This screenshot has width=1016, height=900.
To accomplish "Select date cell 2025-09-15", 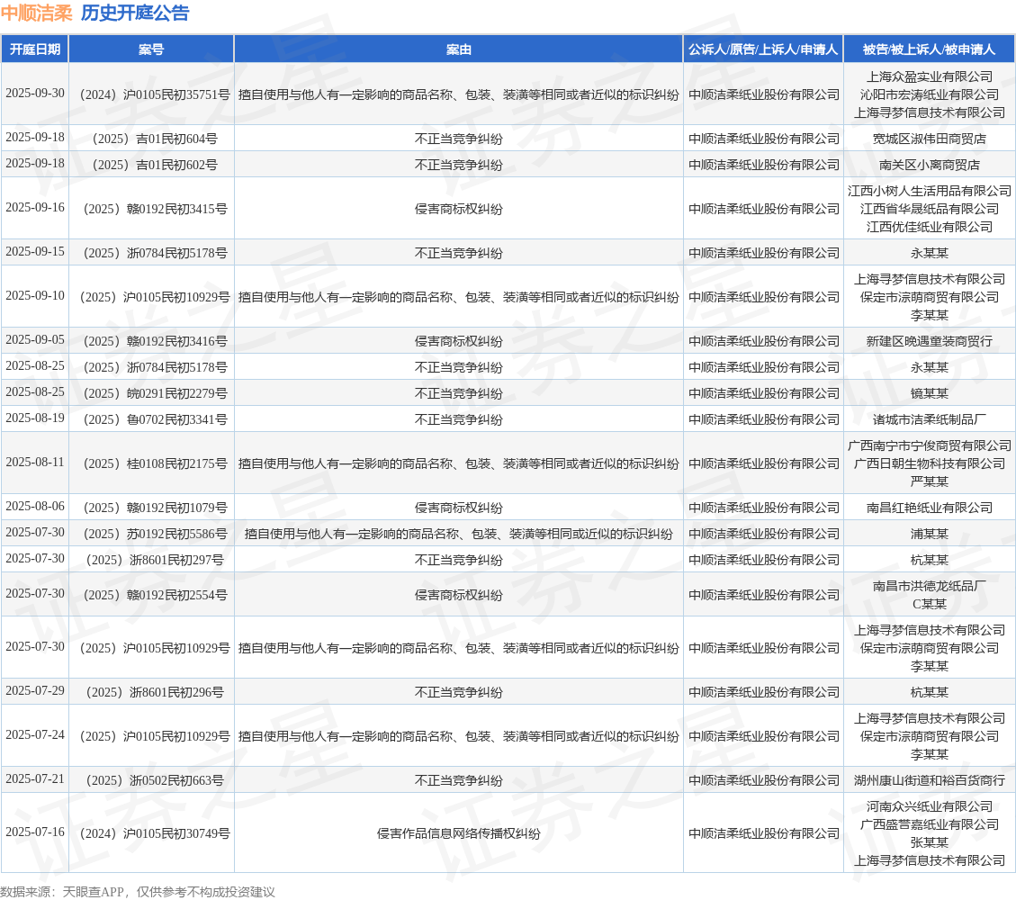I will click(35, 251).
